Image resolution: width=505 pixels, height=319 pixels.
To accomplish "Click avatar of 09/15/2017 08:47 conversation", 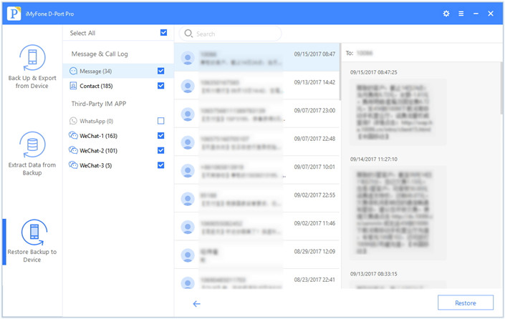I will 188,58.
